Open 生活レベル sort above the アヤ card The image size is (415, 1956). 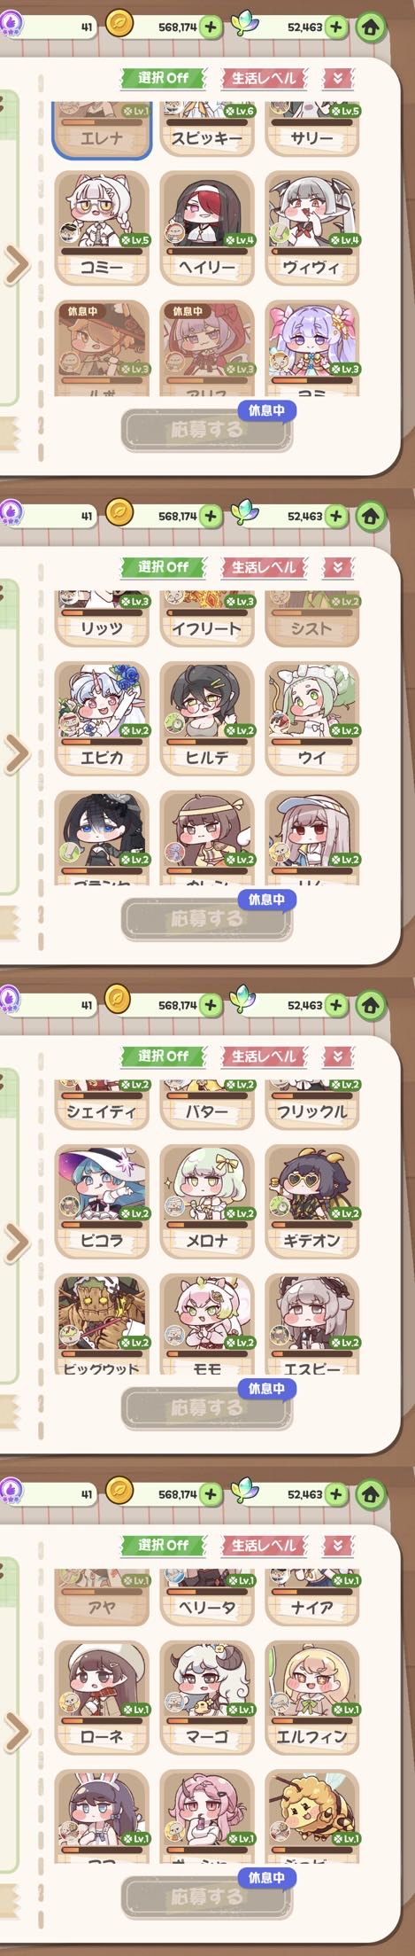[x=263, y=1545]
